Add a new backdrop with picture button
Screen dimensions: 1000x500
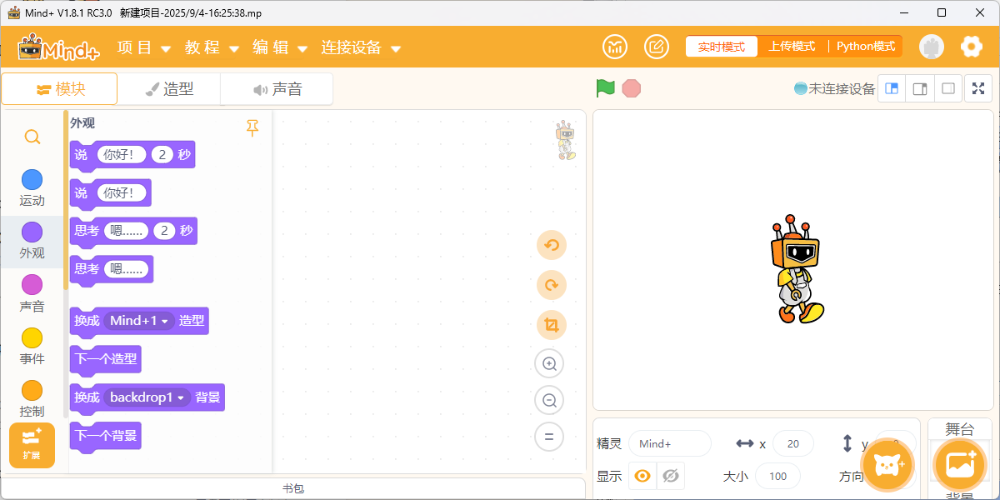click(x=961, y=465)
